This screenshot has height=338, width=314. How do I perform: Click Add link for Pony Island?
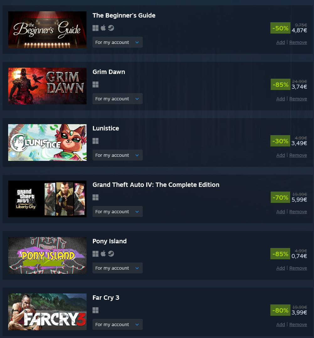(280, 268)
